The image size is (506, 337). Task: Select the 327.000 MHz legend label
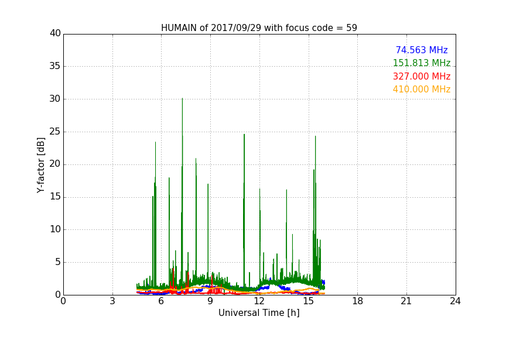coord(422,77)
